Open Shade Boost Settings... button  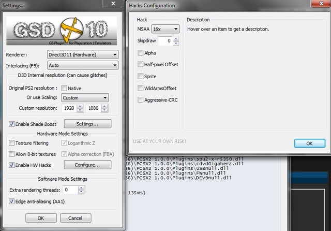coord(87,124)
